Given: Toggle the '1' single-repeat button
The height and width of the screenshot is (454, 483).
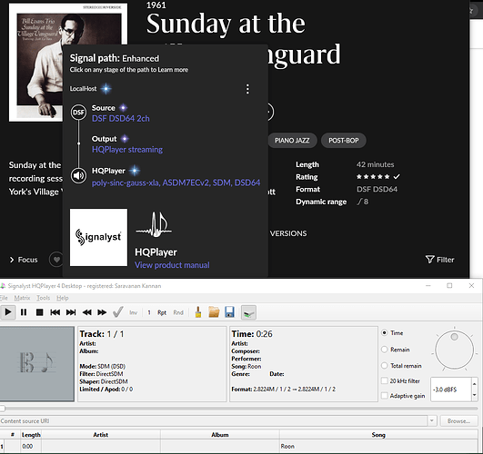Looking at the screenshot, I should [149, 312].
